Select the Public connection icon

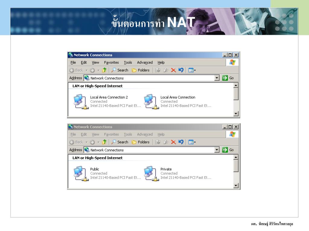(81, 174)
